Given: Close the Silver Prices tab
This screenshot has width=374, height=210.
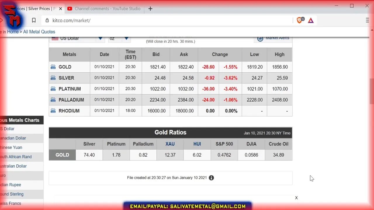Looking at the screenshot, I should [60, 9].
